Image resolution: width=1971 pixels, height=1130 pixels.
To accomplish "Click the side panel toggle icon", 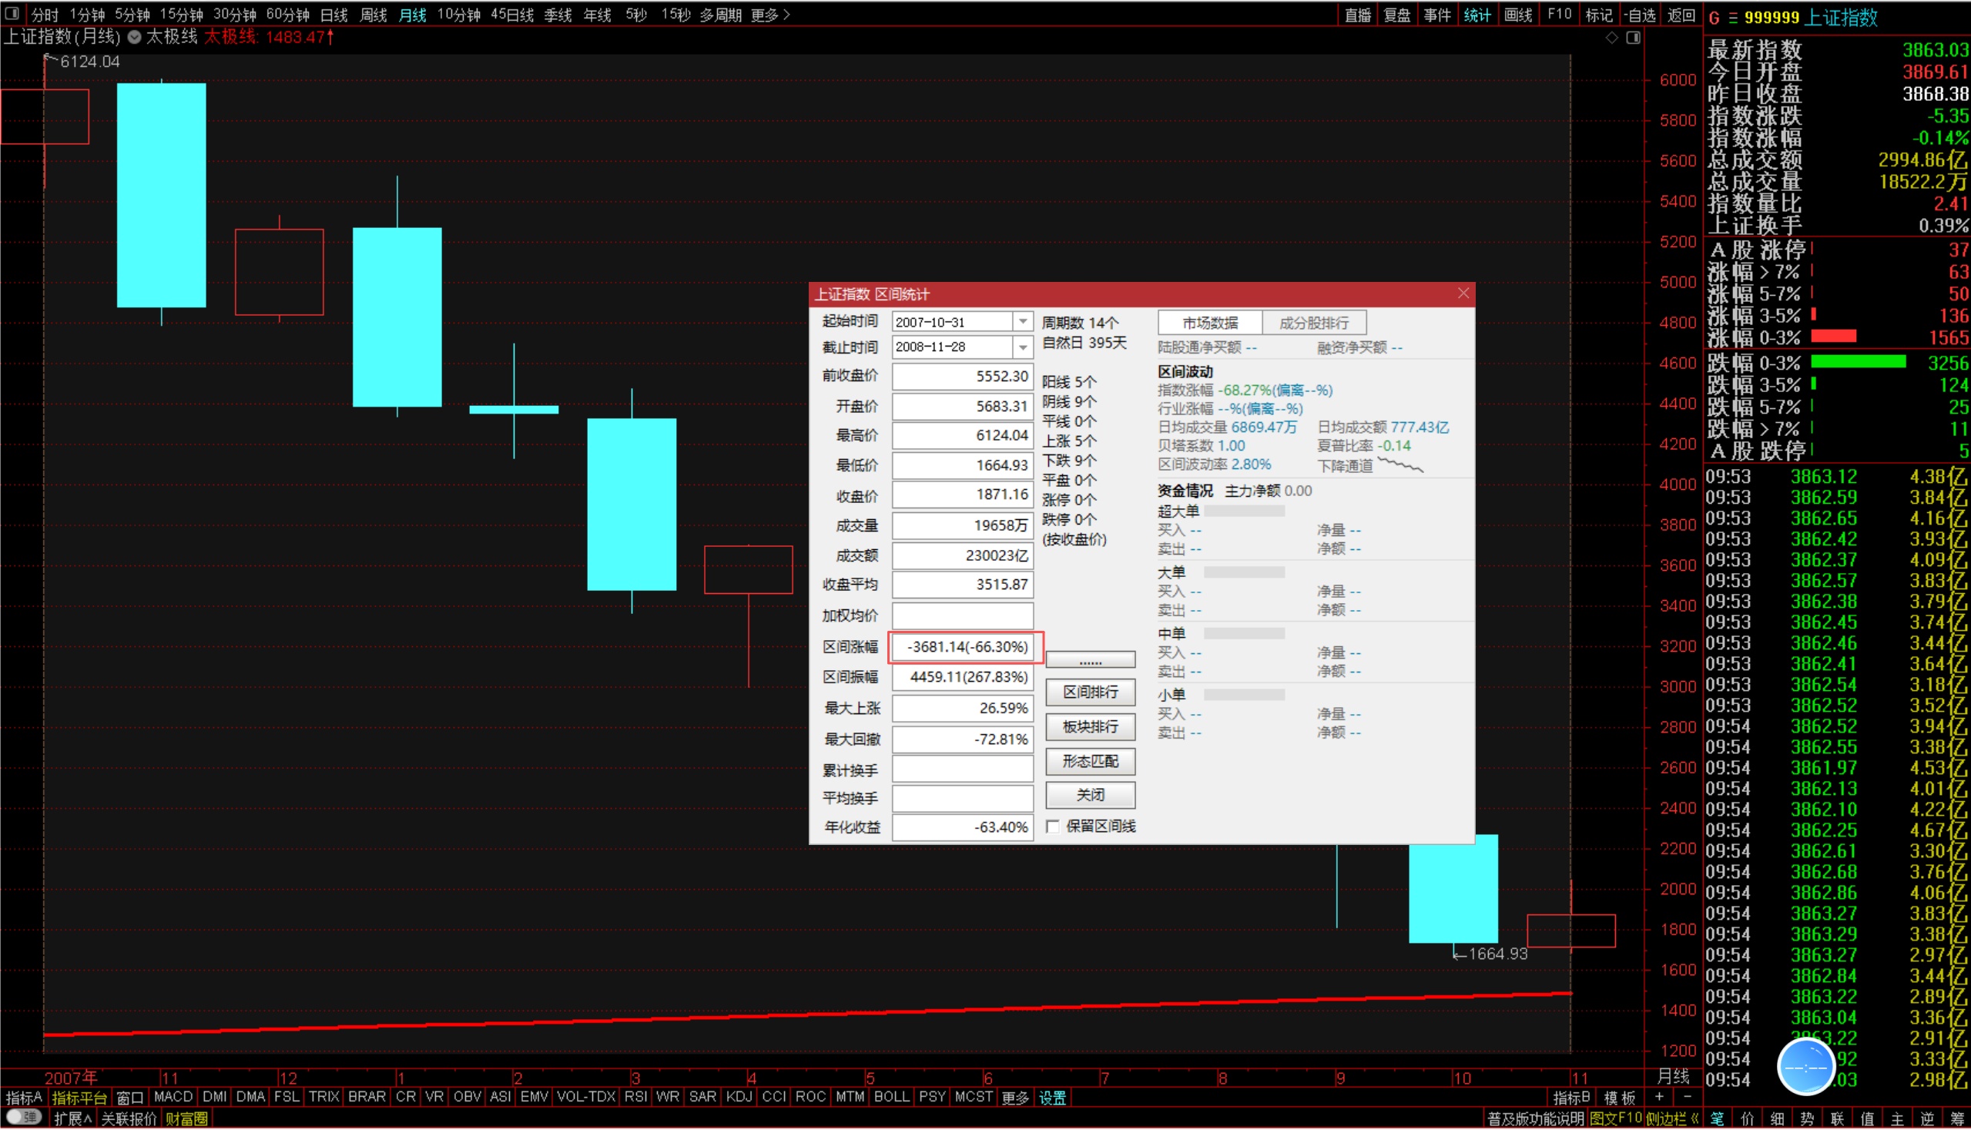I will (x=1634, y=37).
